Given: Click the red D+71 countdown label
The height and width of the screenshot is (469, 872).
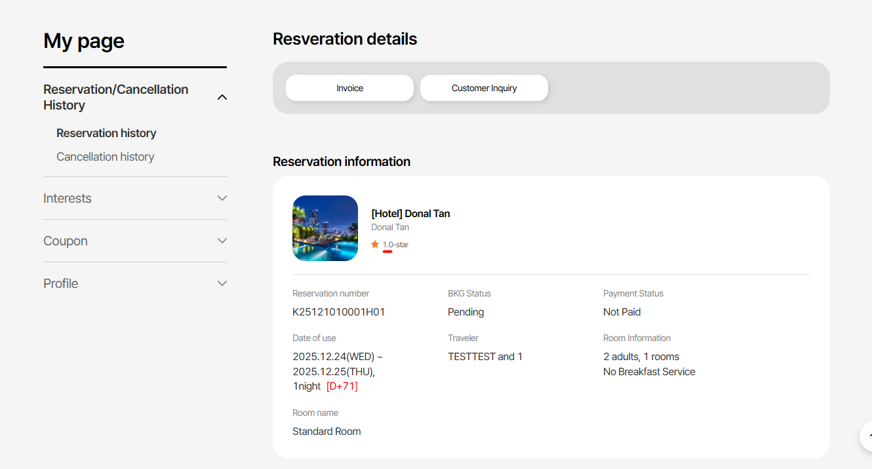Looking at the screenshot, I should tap(342, 386).
